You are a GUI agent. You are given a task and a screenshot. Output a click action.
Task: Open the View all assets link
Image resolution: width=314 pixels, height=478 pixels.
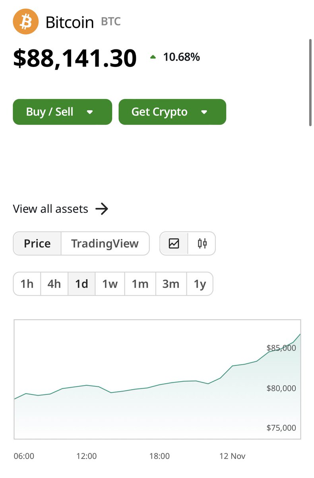click(61, 209)
